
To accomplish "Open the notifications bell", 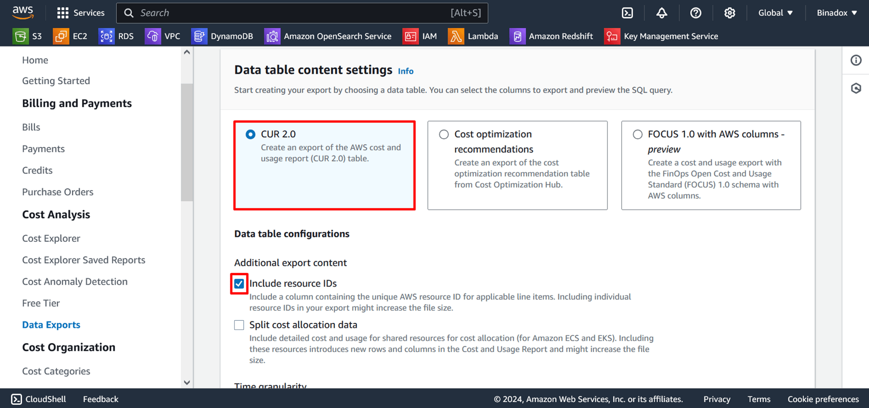I will (661, 13).
